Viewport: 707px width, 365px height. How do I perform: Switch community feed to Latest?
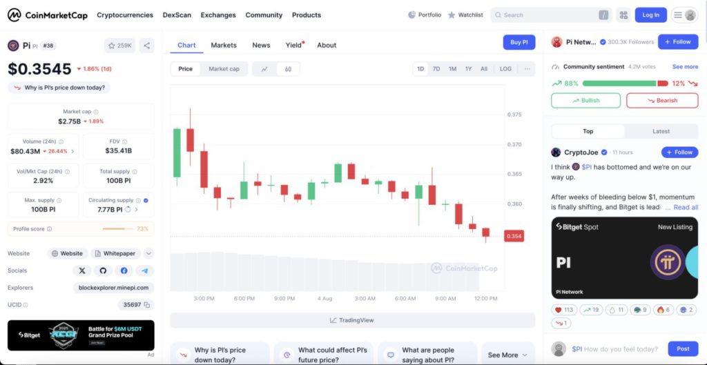661,131
